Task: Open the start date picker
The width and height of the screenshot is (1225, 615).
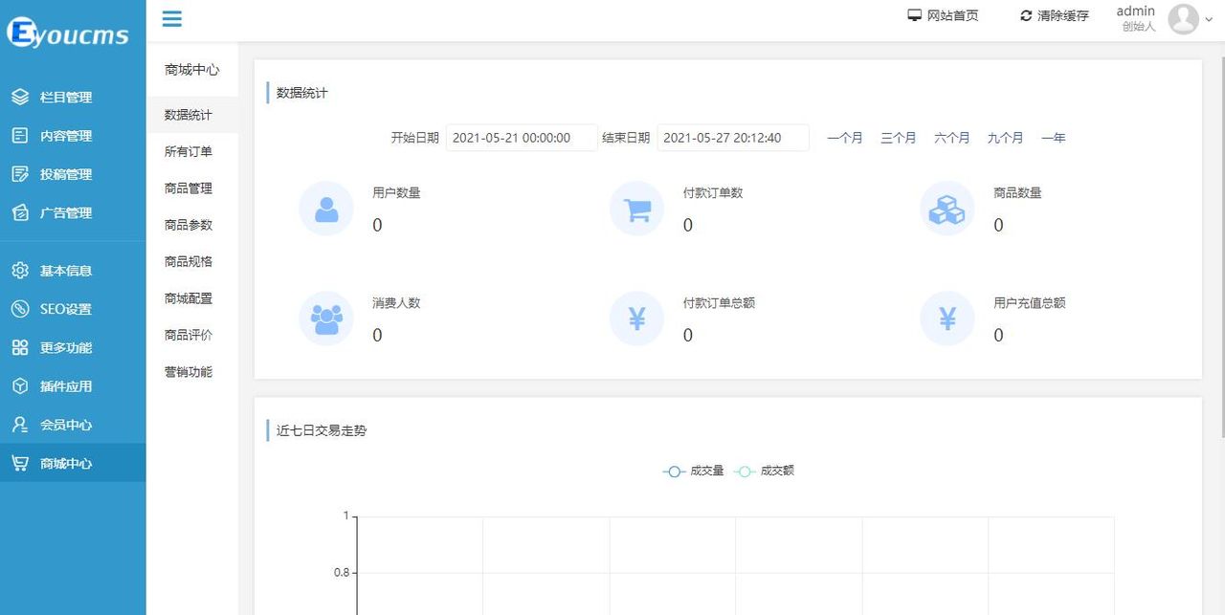Action: [x=522, y=137]
